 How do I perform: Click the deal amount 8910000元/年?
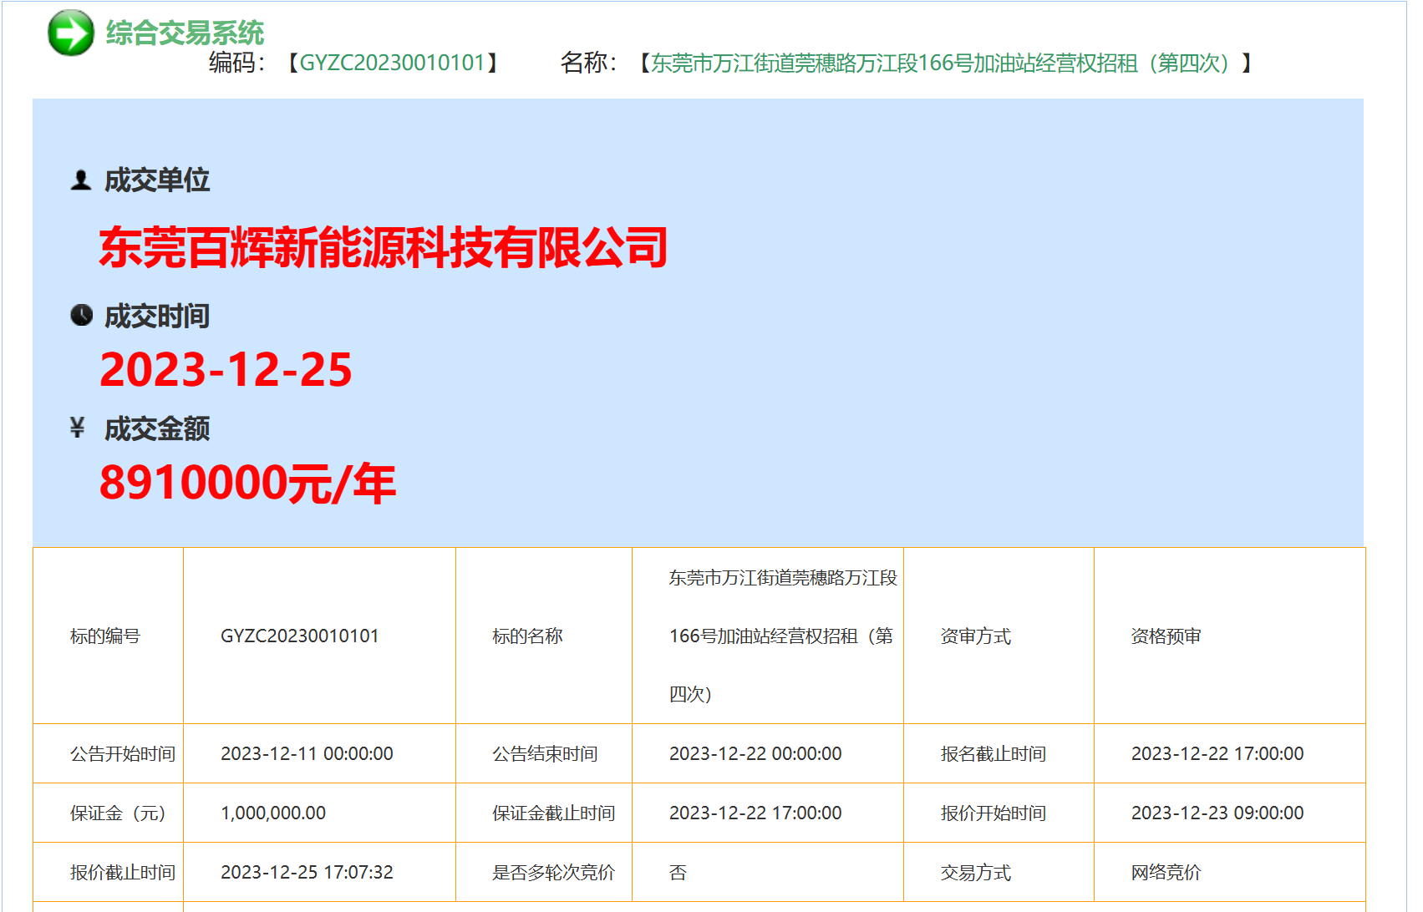(247, 483)
